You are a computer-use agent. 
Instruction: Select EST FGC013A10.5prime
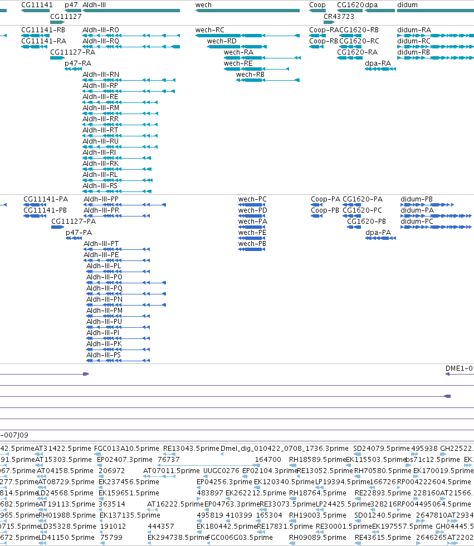(x=97, y=454)
